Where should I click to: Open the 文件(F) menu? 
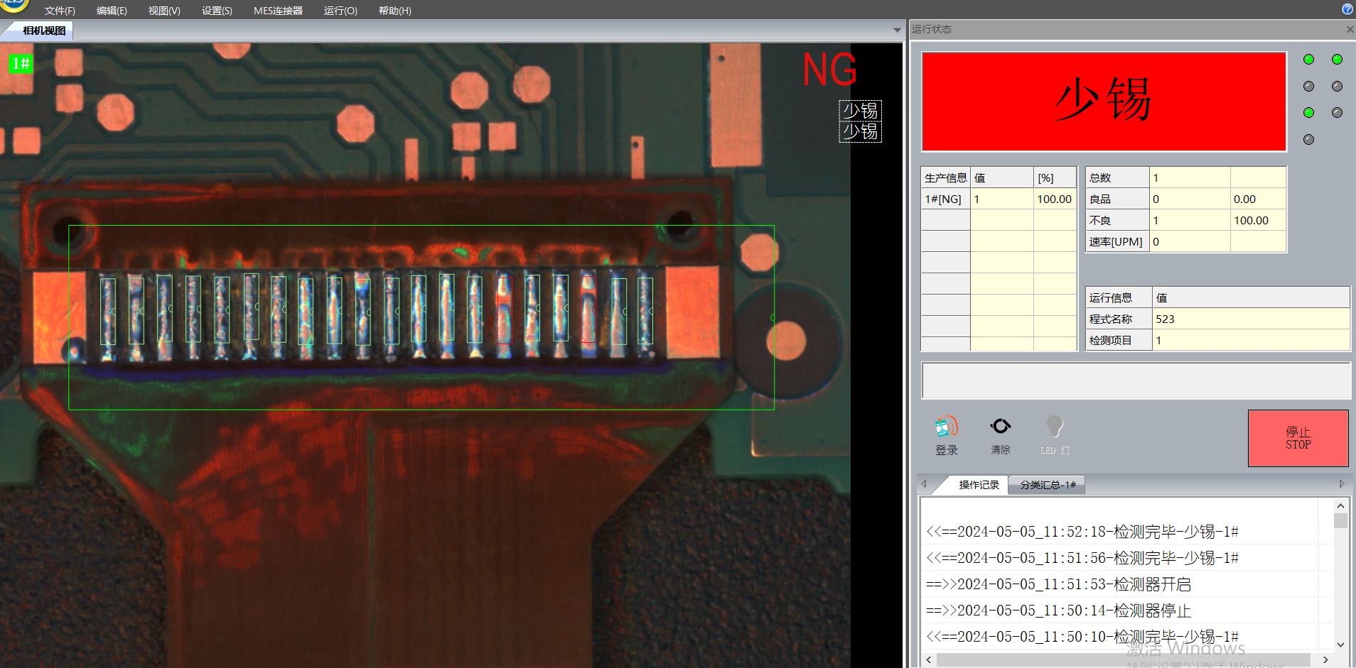[x=60, y=11]
